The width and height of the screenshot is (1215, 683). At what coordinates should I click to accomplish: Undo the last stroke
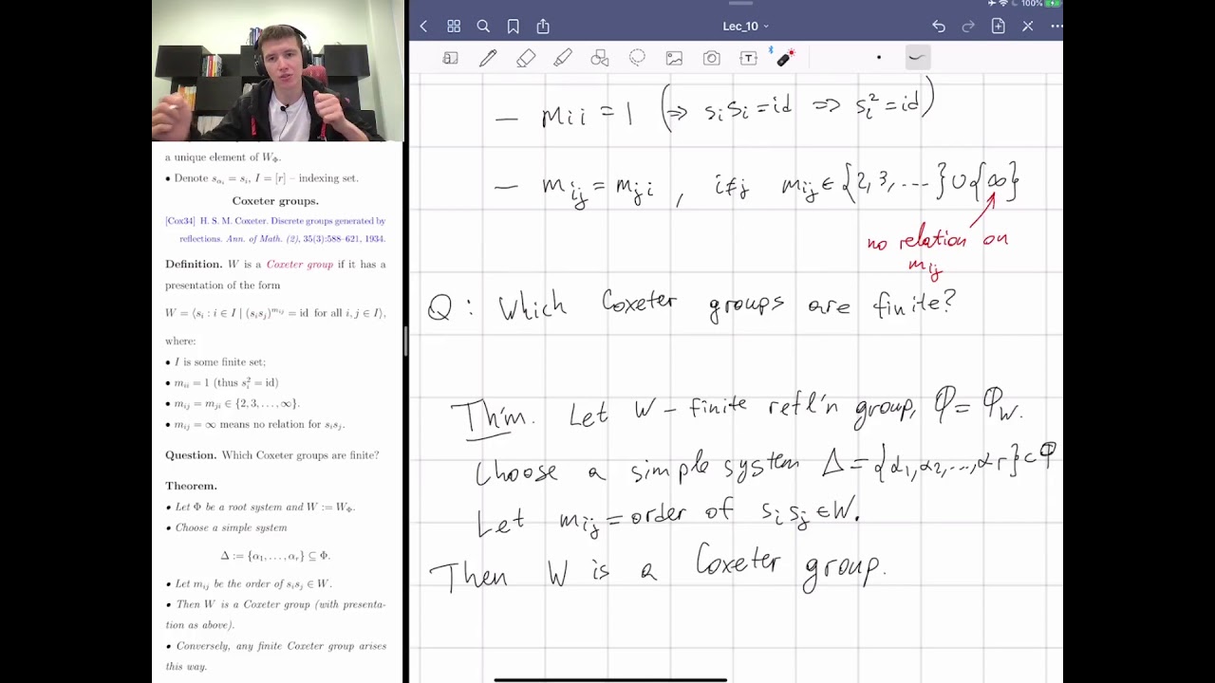coord(939,27)
